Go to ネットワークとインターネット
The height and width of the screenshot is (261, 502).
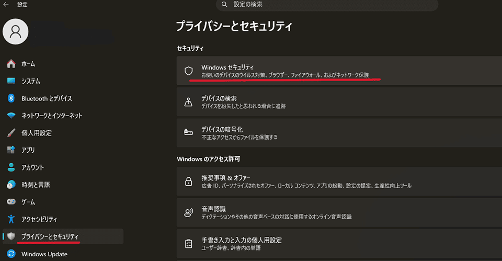(x=63, y=116)
